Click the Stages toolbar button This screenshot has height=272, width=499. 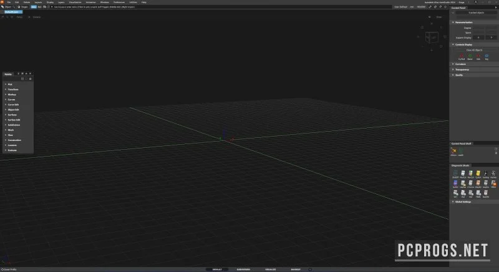coord(22,7)
